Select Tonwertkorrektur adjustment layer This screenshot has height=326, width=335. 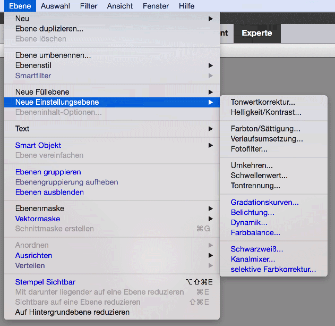coord(263,102)
